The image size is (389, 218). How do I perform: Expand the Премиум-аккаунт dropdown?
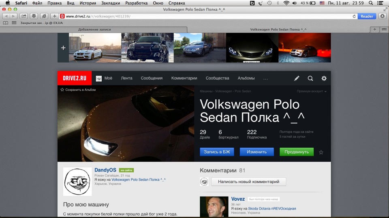tap(312, 91)
